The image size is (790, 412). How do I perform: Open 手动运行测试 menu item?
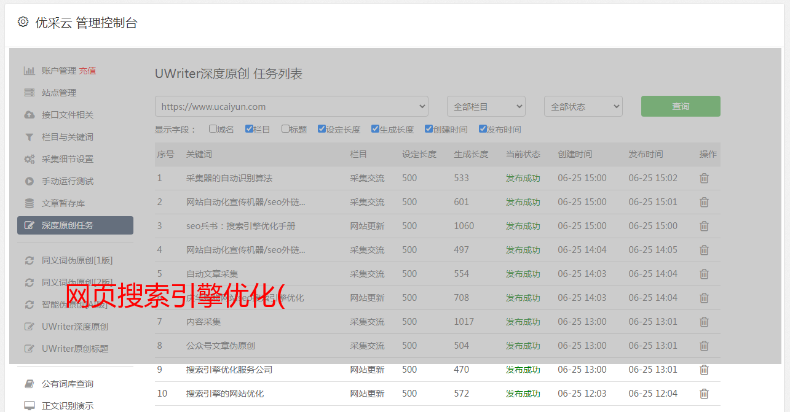coord(68,181)
